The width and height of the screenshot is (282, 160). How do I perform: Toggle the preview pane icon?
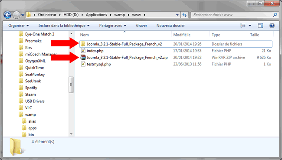[260, 26]
